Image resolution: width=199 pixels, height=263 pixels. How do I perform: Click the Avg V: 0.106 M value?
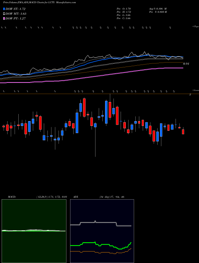[158, 8]
